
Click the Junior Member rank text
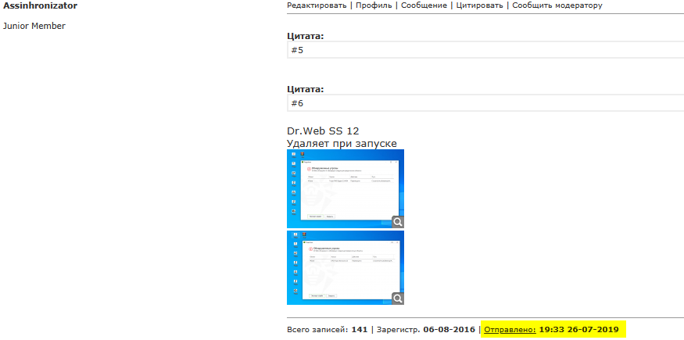click(34, 26)
